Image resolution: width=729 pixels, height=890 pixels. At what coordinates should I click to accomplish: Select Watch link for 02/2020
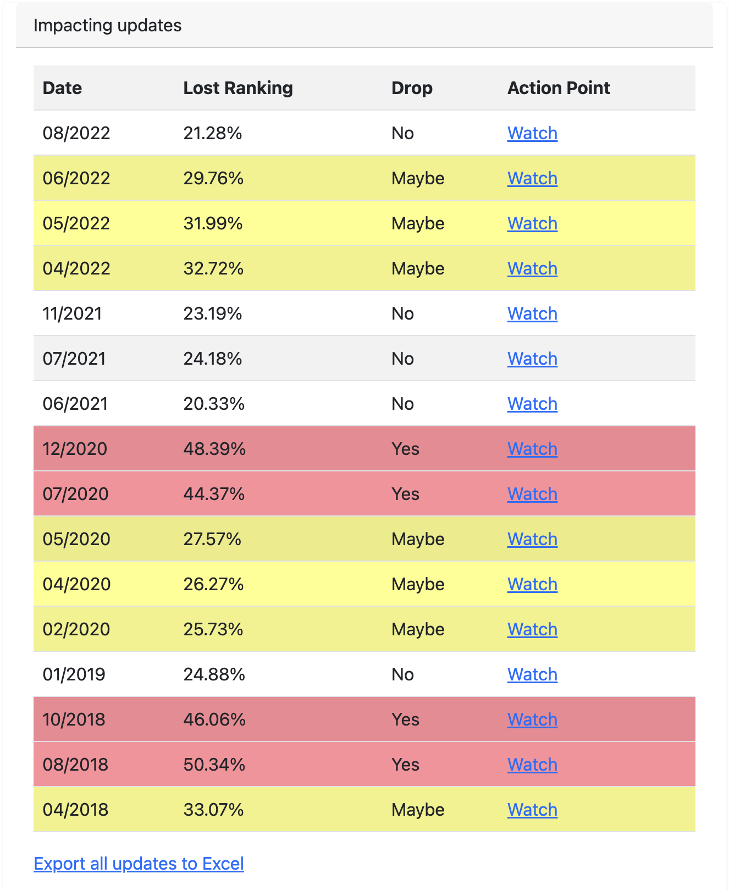532,629
